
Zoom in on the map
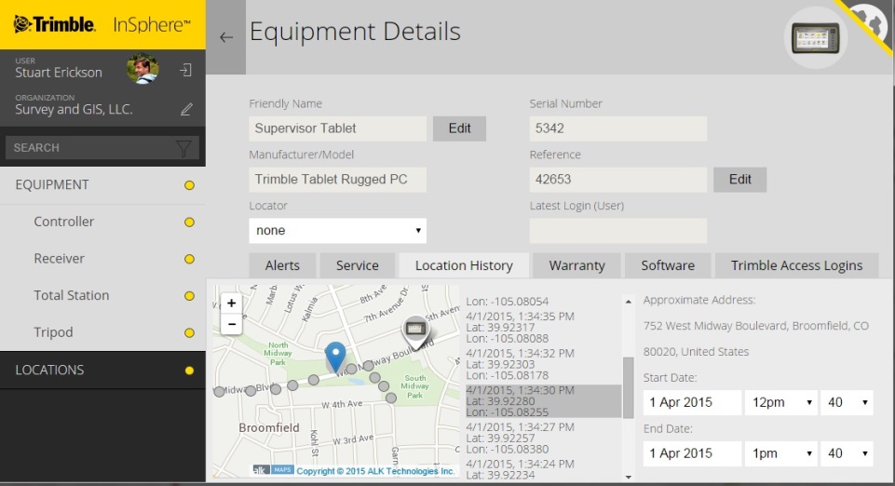click(x=231, y=303)
